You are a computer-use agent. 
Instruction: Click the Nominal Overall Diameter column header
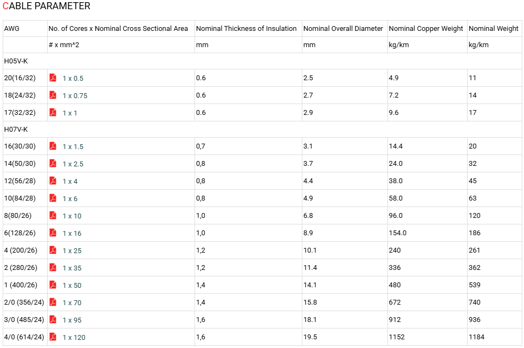point(343,28)
